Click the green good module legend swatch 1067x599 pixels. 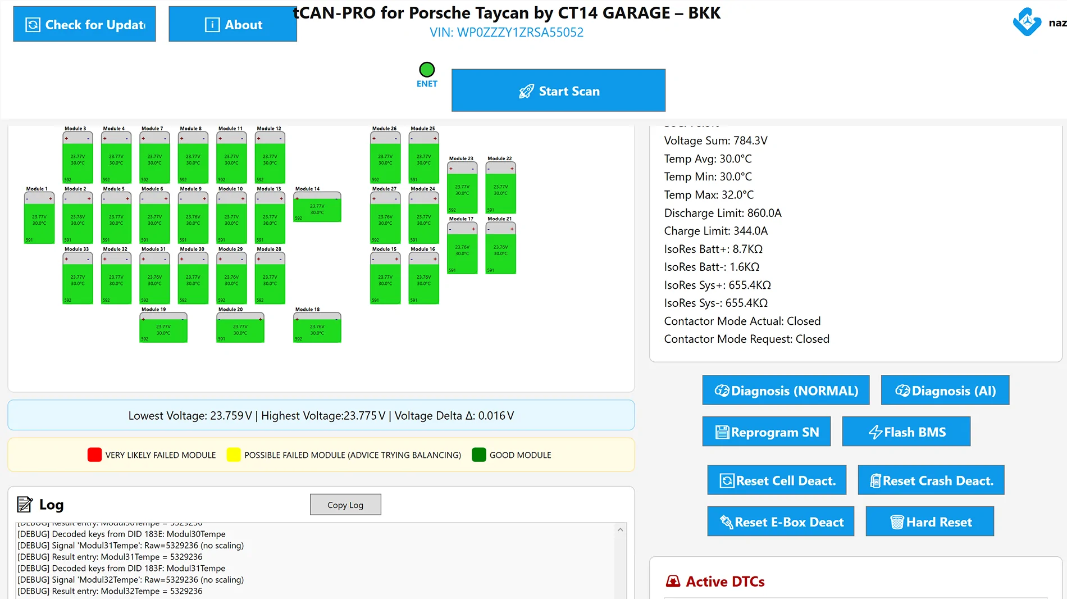(479, 455)
